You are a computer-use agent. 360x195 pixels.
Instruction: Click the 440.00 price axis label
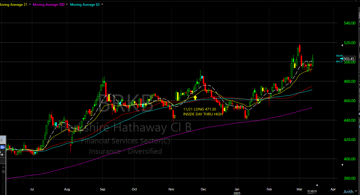tap(349, 120)
